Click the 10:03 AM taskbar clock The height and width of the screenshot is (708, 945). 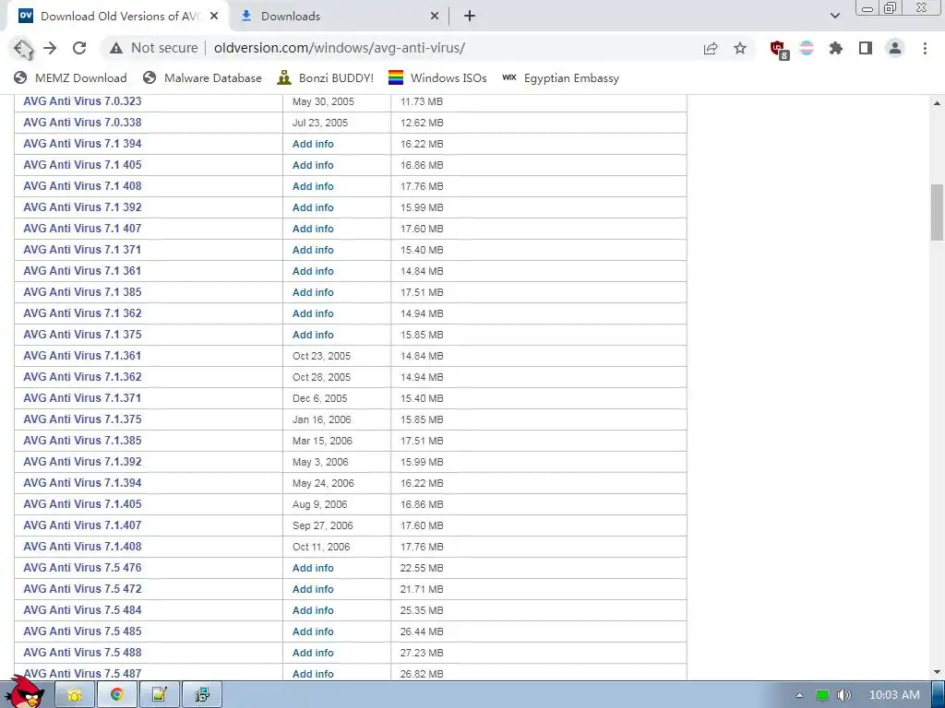click(x=894, y=695)
